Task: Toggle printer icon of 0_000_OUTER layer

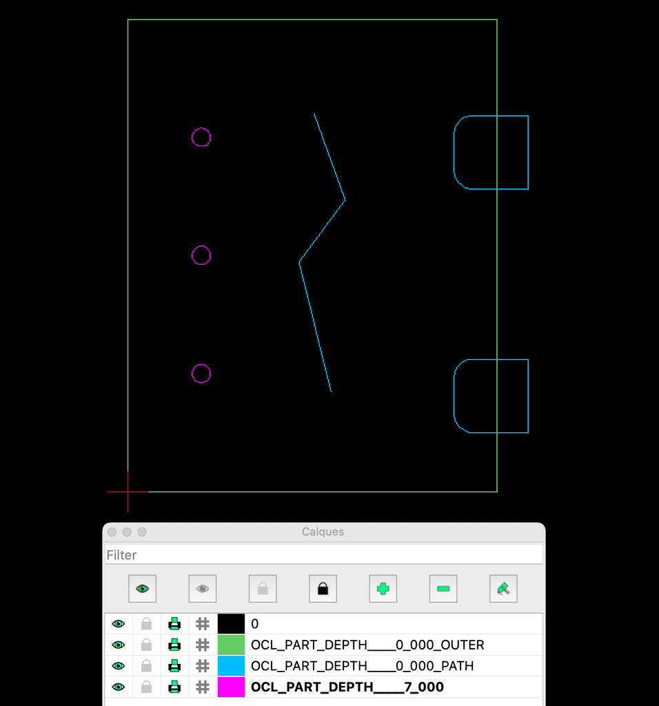Action: pyautogui.click(x=174, y=645)
